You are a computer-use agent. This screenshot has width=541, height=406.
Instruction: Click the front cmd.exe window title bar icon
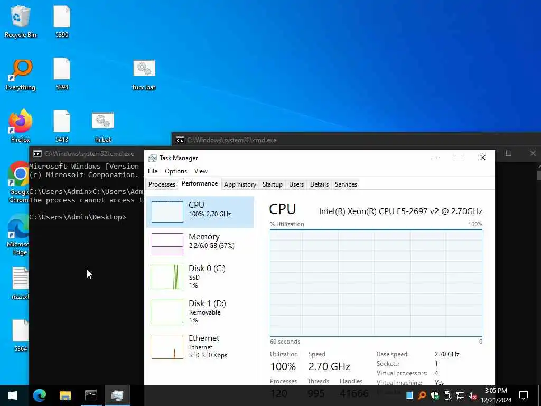click(x=38, y=154)
